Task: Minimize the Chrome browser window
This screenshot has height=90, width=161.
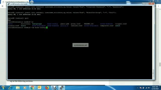Action: tap(150, 1)
